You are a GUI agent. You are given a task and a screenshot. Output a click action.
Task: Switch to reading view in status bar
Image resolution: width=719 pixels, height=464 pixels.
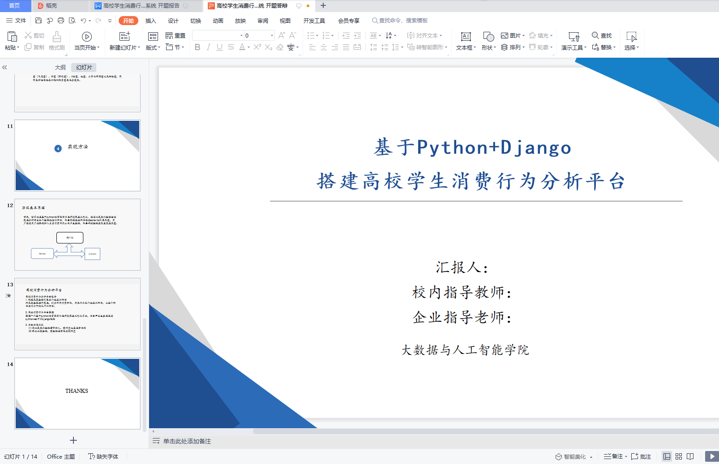point(690,456)
